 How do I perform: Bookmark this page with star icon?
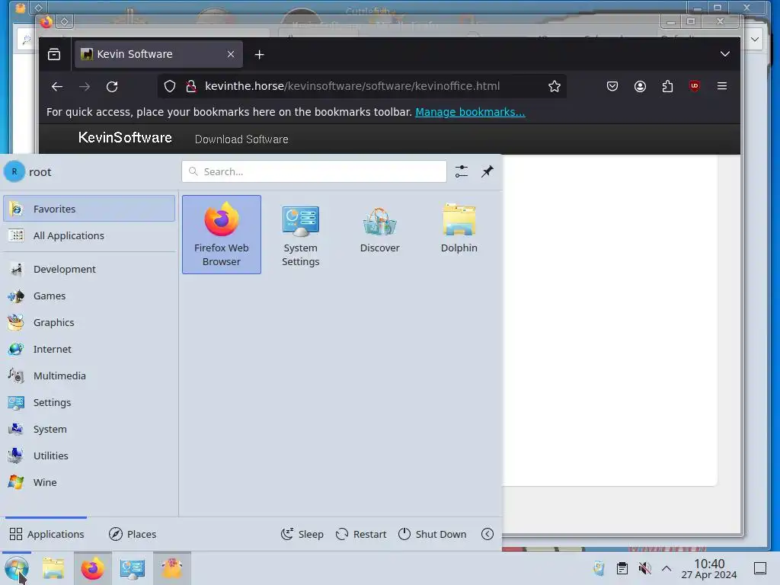tap(555, 87)
